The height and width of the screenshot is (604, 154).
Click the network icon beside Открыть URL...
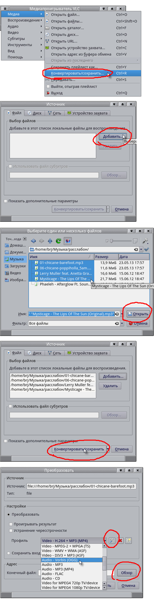47,41
